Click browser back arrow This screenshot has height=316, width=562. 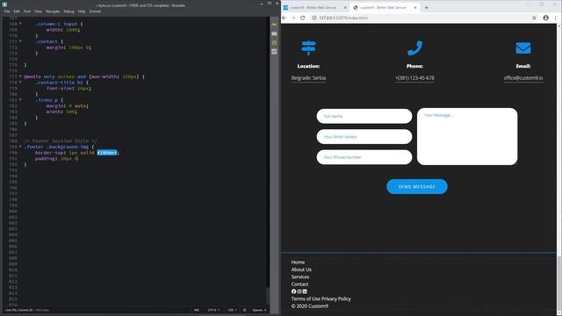pos(285,18)
